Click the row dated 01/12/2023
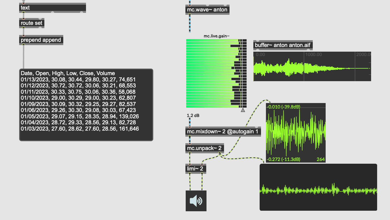The width and height of the screenshot is (390, 220). point(78,86)
